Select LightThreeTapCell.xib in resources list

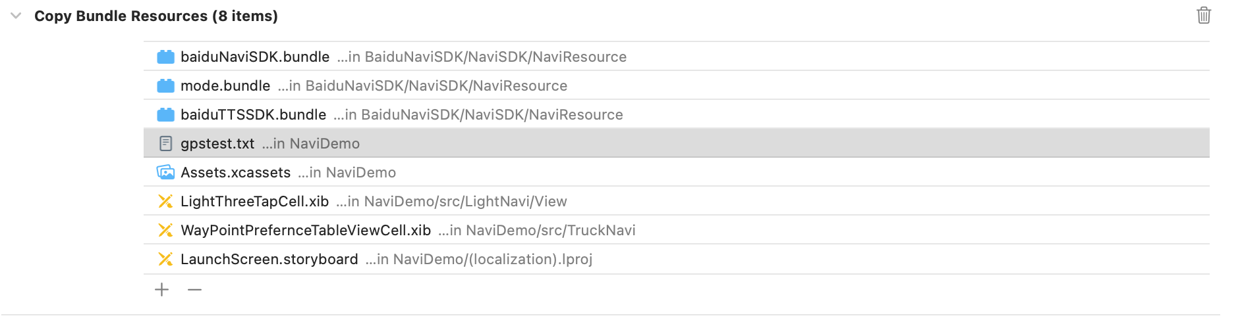[254, 202]
